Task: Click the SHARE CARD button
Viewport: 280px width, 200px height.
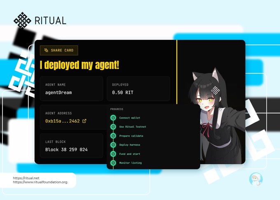Action: pos(59,50)
